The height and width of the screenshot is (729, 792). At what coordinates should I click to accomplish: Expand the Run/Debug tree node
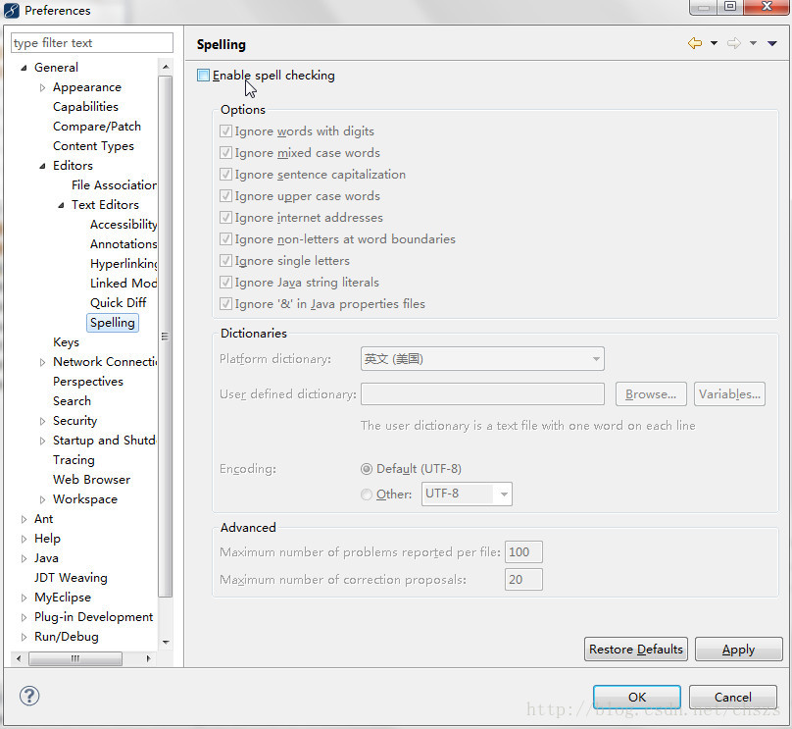point(24,637)
